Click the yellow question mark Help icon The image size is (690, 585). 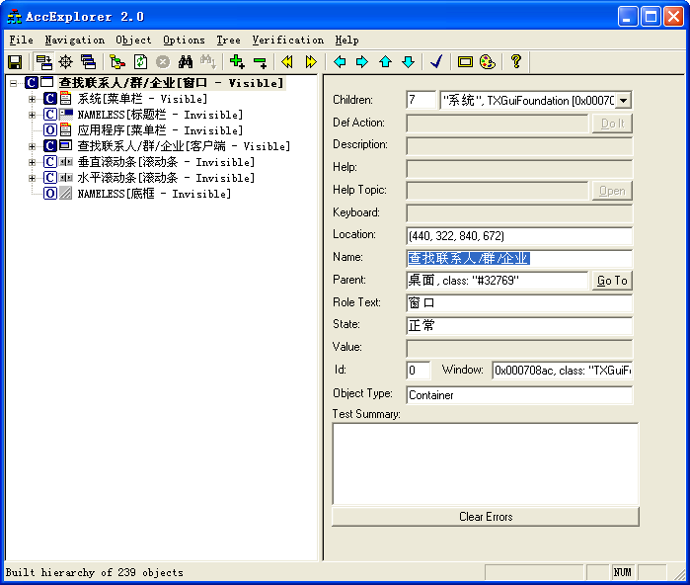515,62
